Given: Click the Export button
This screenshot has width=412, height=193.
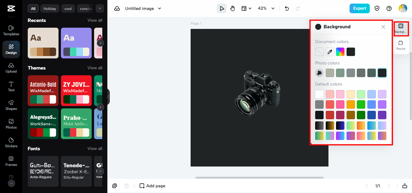Looking at the screenshot, I should click(360, 9).
